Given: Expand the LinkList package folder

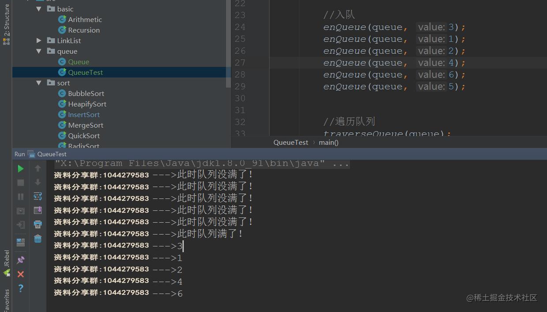Looking at the screenshot, I should (x=39, y=41).
